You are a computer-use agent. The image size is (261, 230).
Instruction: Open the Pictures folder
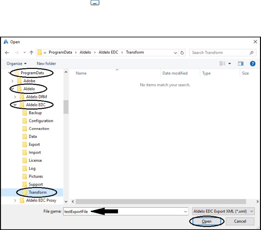click(36, 176)
